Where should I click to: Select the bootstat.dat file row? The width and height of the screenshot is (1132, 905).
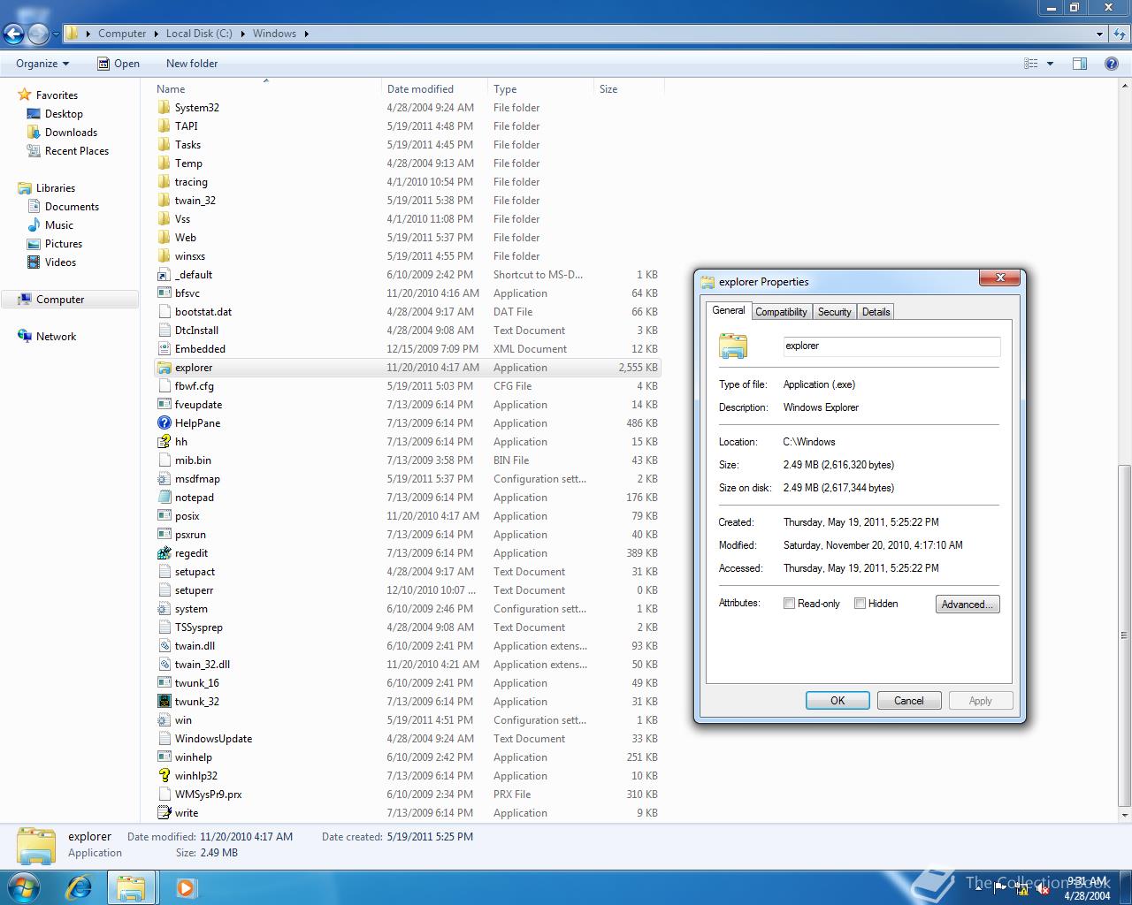(x=407, y=312)
